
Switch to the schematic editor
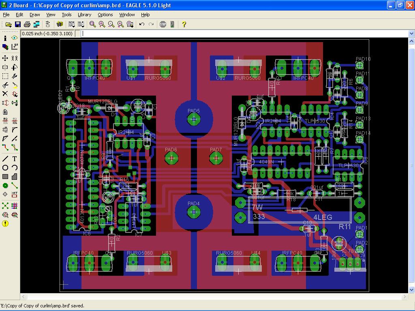click(x=48, y=25)
